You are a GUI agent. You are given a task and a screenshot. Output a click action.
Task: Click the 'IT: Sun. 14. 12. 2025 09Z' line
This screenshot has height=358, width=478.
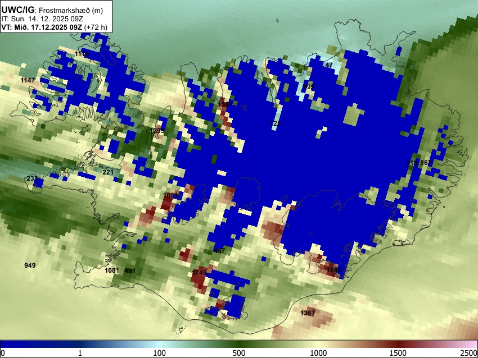42,19
